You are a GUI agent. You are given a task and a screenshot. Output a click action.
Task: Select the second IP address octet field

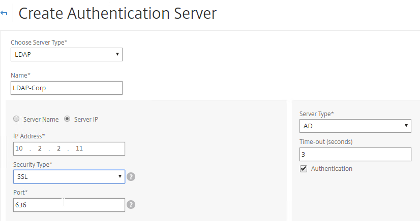(40, 149)
